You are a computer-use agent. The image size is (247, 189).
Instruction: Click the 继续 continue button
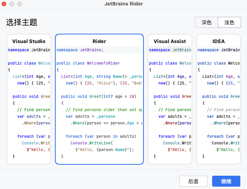click(x=226, y=181)
